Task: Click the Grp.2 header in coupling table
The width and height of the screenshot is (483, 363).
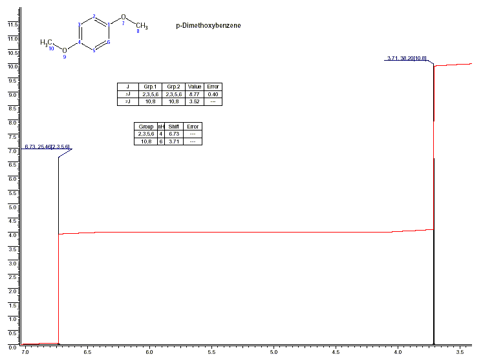Action: [173, 87]
